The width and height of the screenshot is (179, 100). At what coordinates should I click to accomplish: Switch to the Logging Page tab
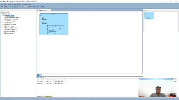(x=48, y=96)
